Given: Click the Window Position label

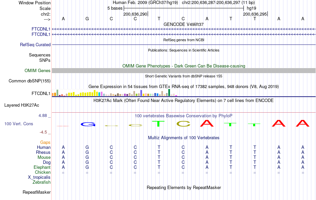Looking at the screenshot, I should click(x=35, y=3).
